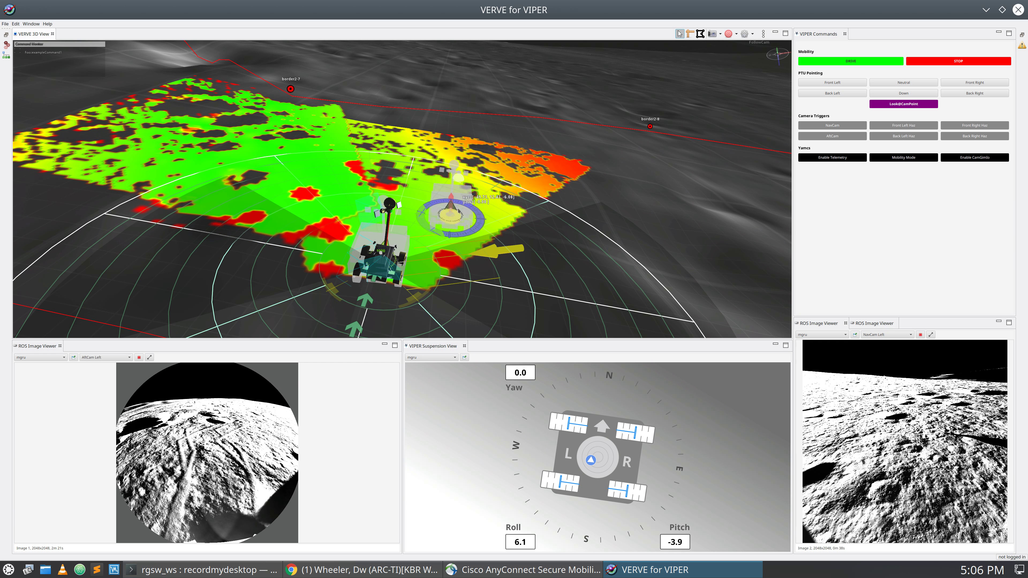This screenshot has width=1028, height=578.
Task: Choose the polygon region drawing tool
Action: coord(700,34)
